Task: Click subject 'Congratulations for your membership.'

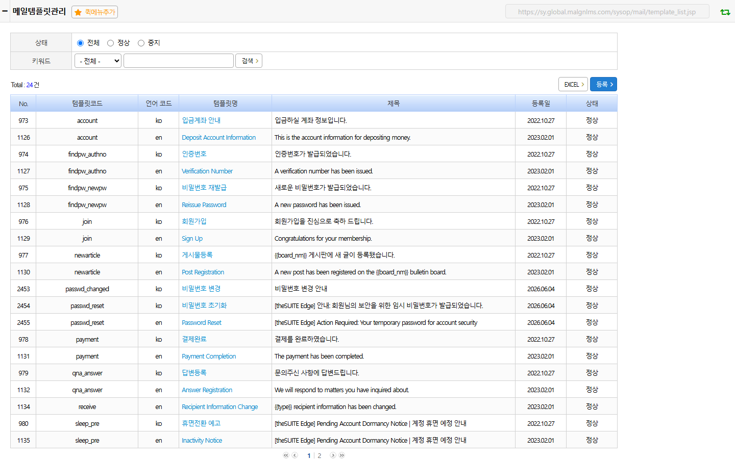Action: tap(323, 238)
